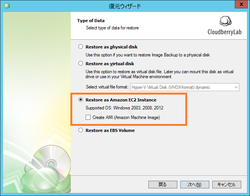Select Restore as virtual disk option
Image resolution: width=250 pixels, height=196 pixels.
[x=81, y=63]
